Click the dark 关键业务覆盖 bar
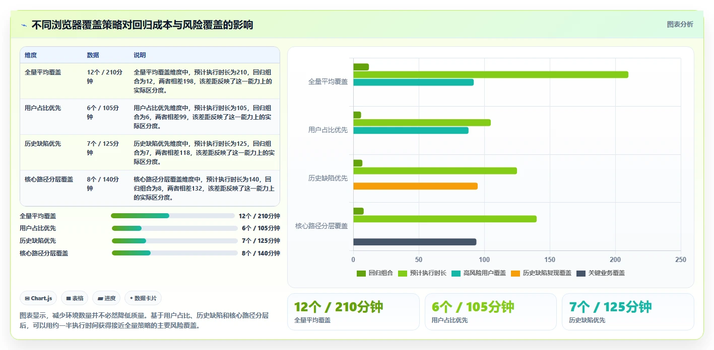 [415, 242]
